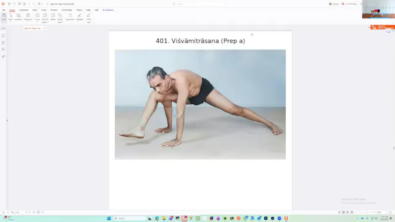The image size is (395, 222).
Task: Switch to the Share ribbon tab
Action: [x=79, y=10]
